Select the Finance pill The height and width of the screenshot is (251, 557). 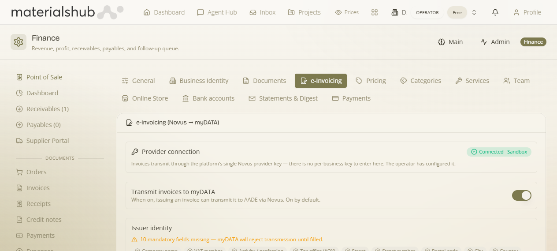(533, 42)
